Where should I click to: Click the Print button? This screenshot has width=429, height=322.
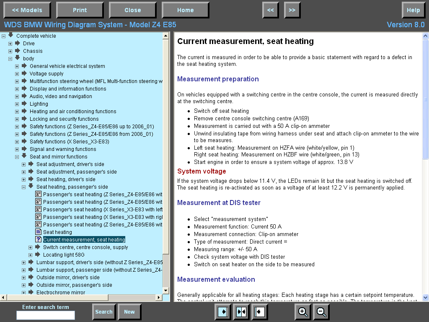[80, 10]
